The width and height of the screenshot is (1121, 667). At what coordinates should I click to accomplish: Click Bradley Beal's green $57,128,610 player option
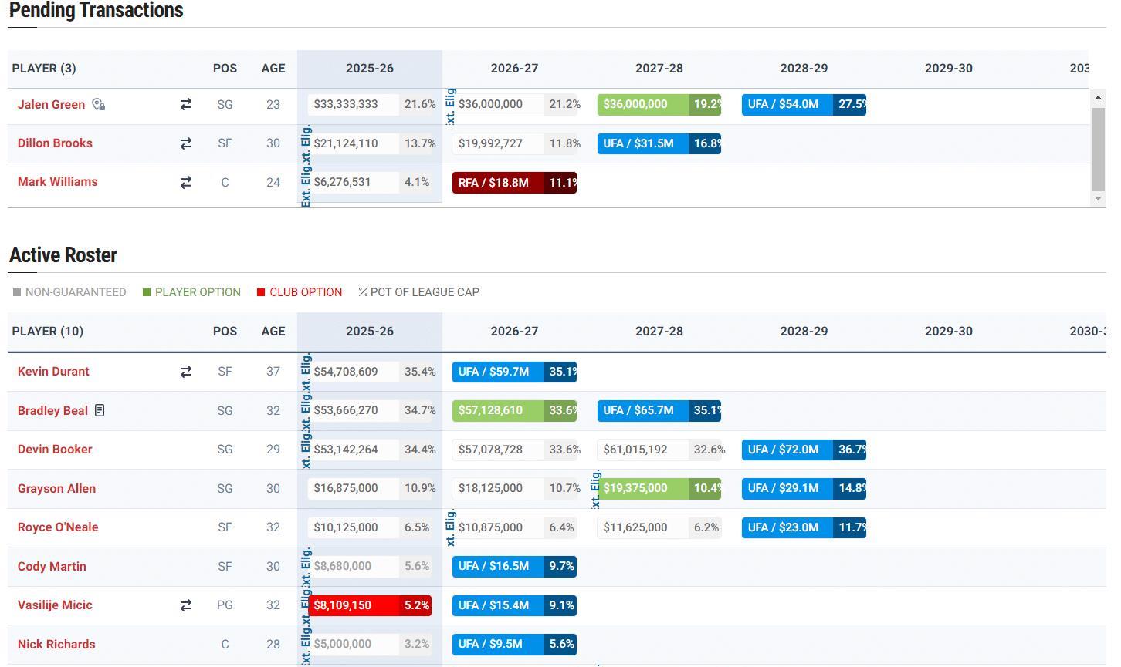click(x=514, y=410)
